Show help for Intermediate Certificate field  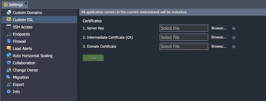[234, 38]
